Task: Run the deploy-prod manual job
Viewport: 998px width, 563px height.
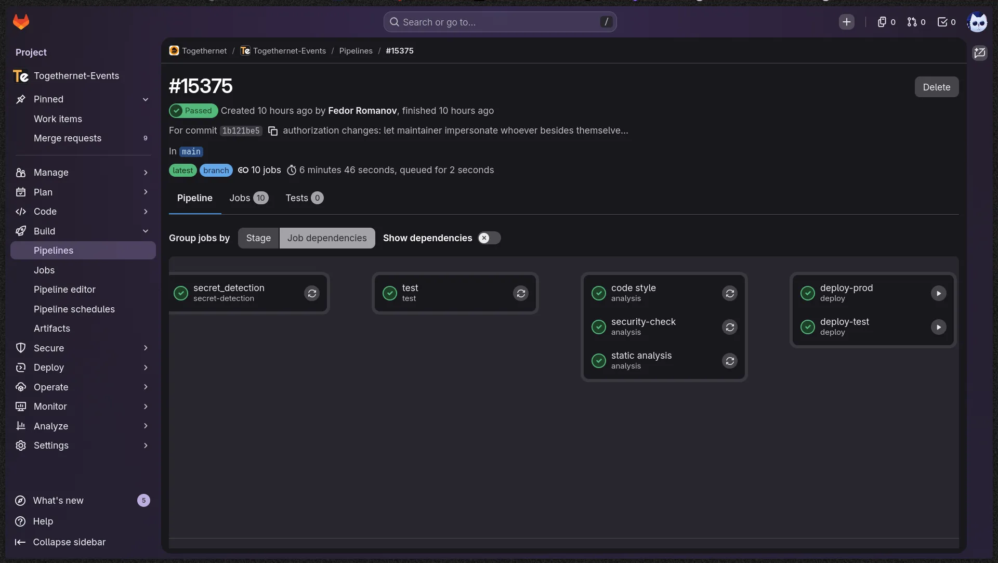Action: 939,293
